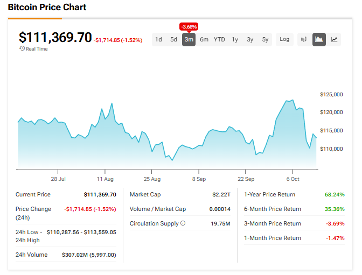Toggle Log scale on chart
The image size is (362, 275).
284,39
